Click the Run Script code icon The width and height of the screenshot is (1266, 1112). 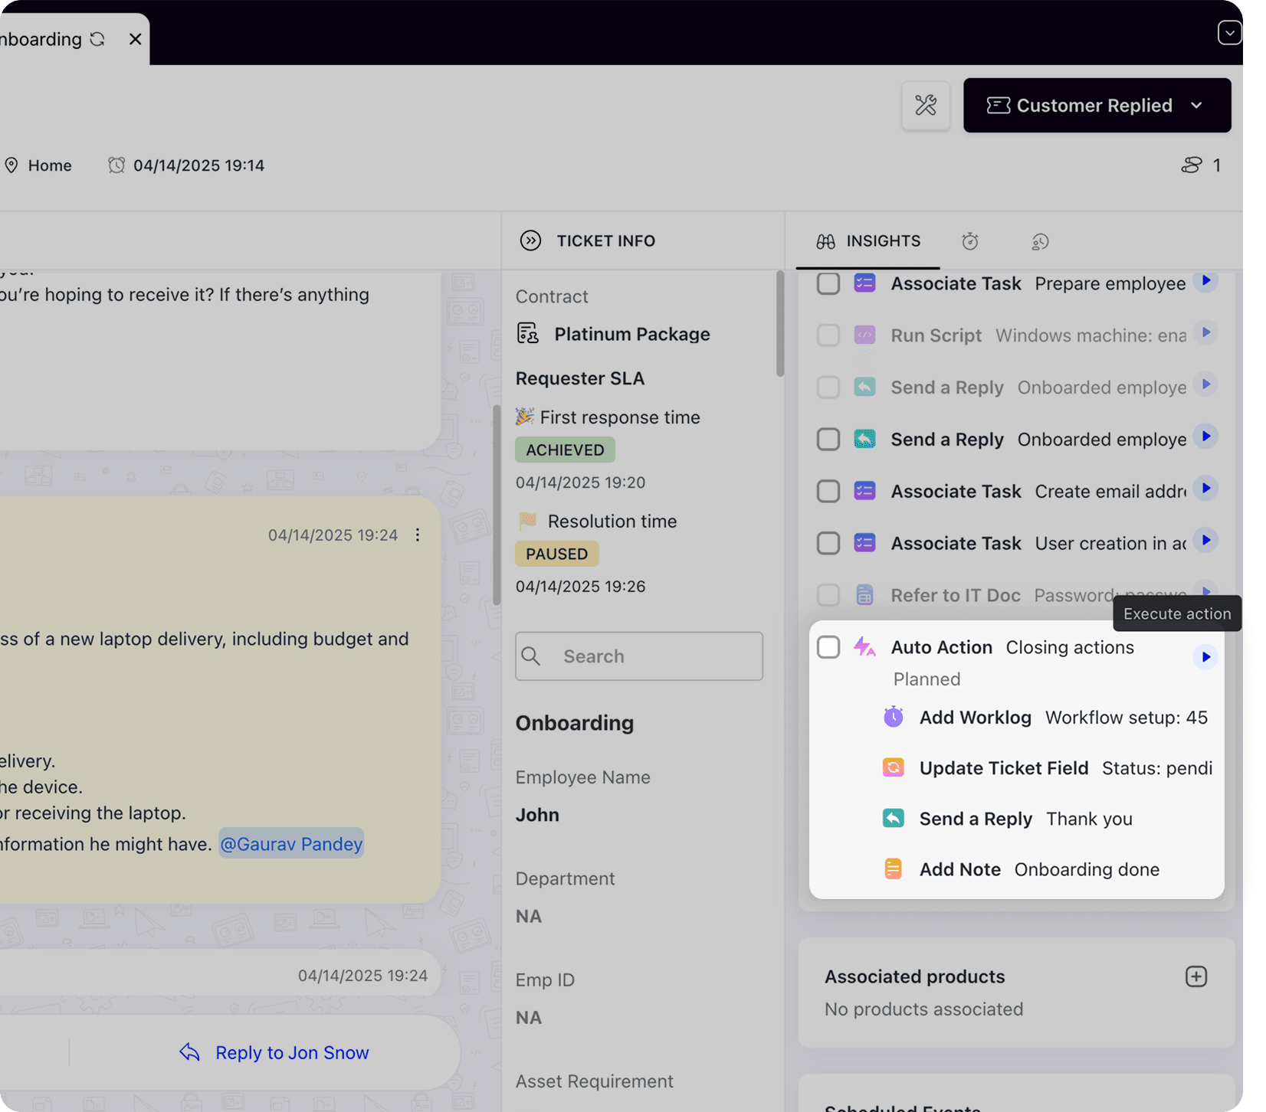[864, 335]
